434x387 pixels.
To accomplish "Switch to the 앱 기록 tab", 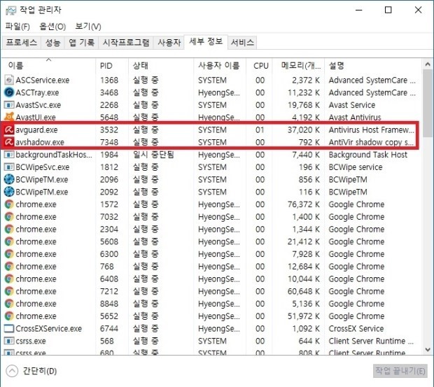I will 81,42.
